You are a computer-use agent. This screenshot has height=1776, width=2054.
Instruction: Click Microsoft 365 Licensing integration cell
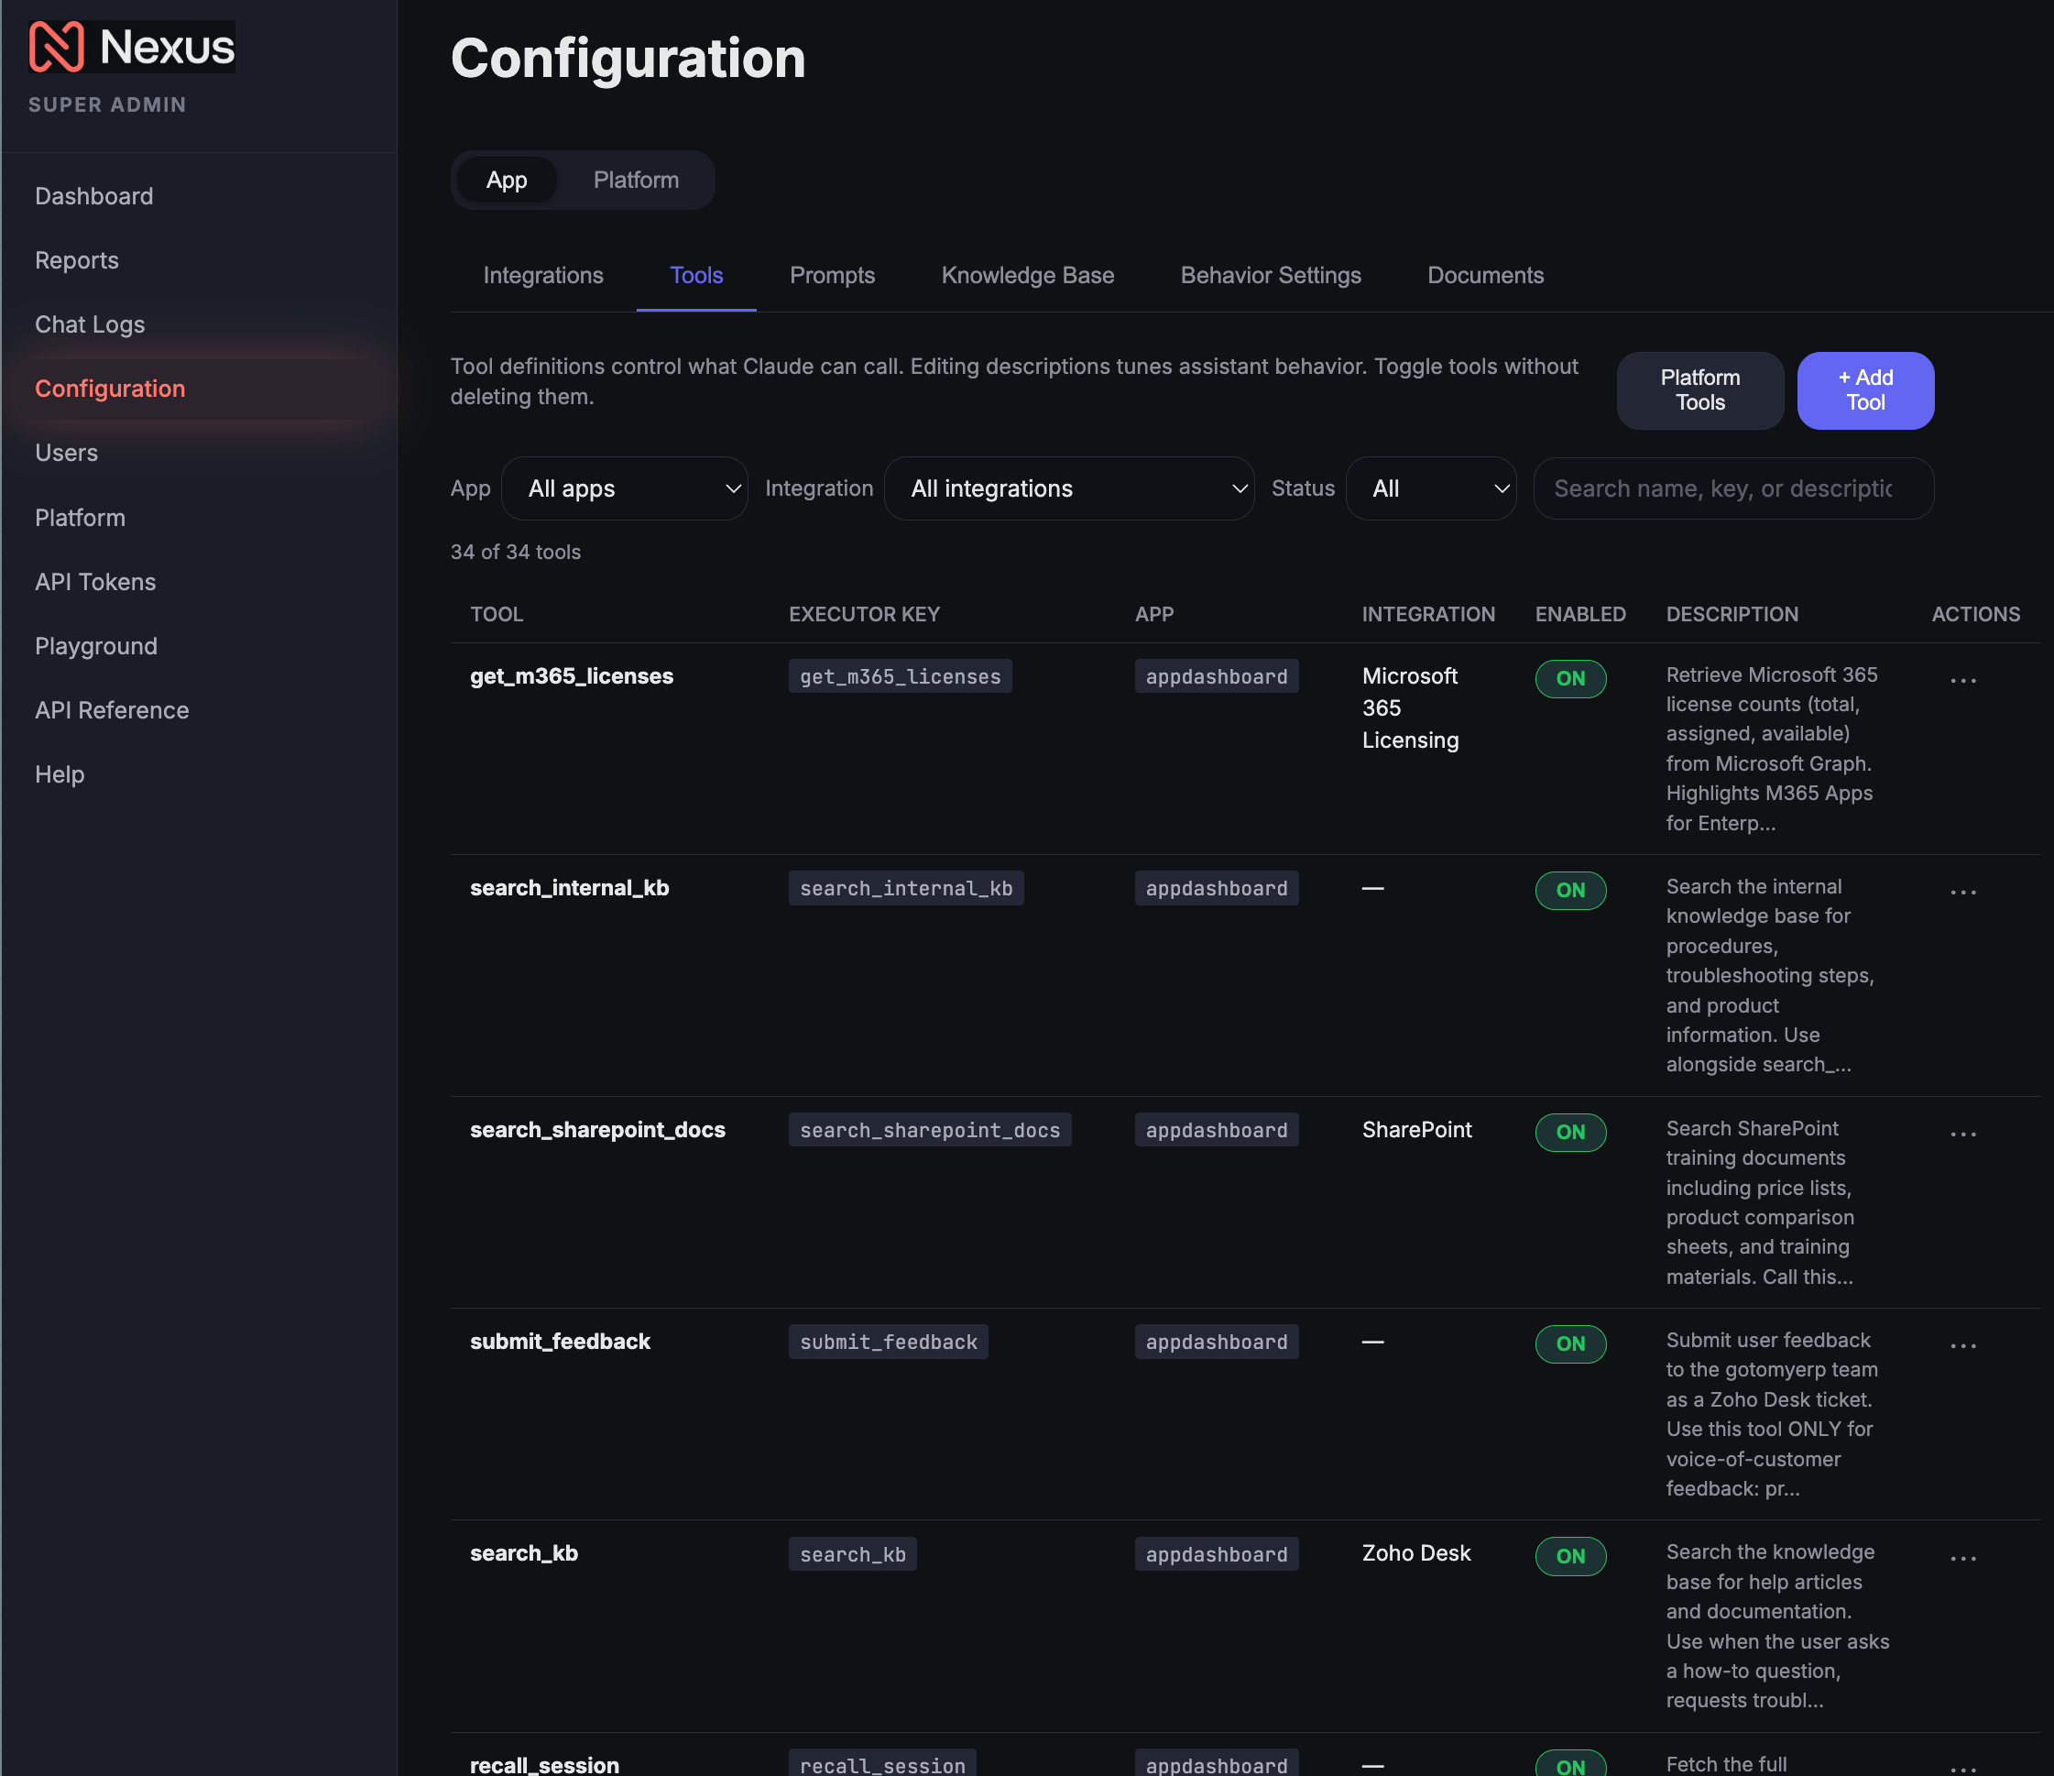(x=1410, y=708)
